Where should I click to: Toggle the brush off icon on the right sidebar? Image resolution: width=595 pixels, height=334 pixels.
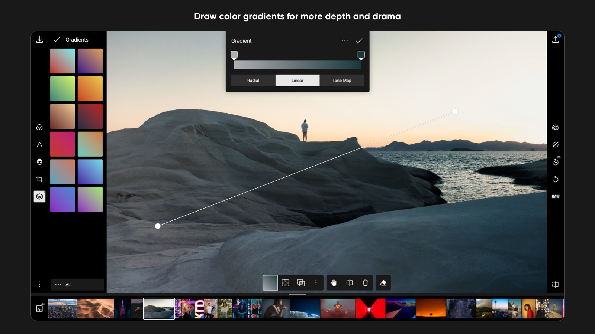(556, 145)
